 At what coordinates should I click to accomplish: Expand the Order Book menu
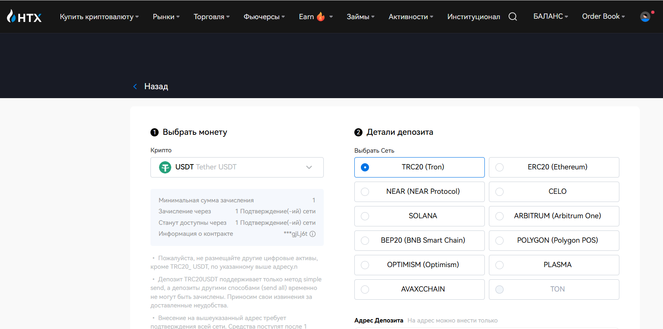coord(603,16)
